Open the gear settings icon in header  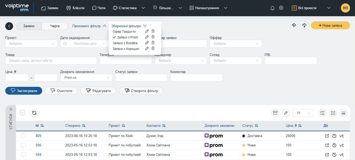coord(281,8)
